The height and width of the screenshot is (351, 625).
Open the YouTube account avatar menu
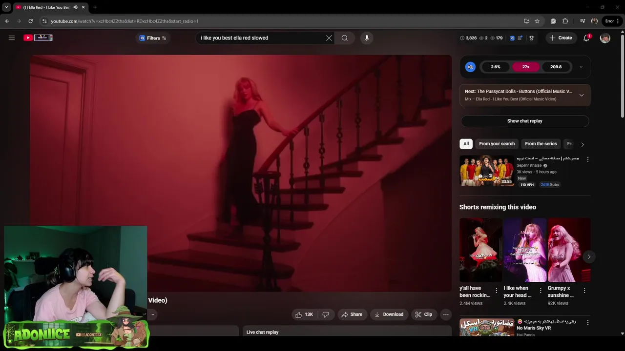605,38
